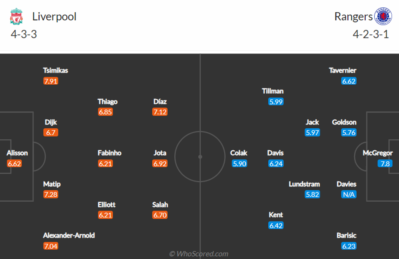The height and width of the screenshot is (259, 399).
Task: Select Tavernier's 6.62 rating badge
Action: 349,81
